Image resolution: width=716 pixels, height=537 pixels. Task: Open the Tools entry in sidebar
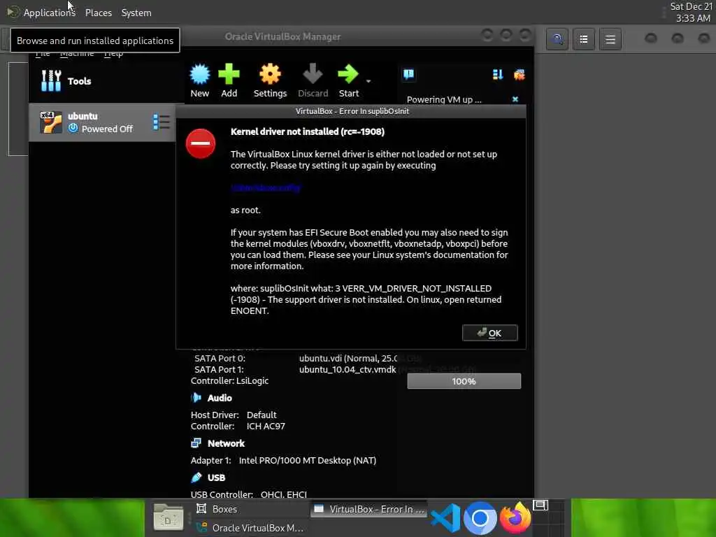click(106, 81)
